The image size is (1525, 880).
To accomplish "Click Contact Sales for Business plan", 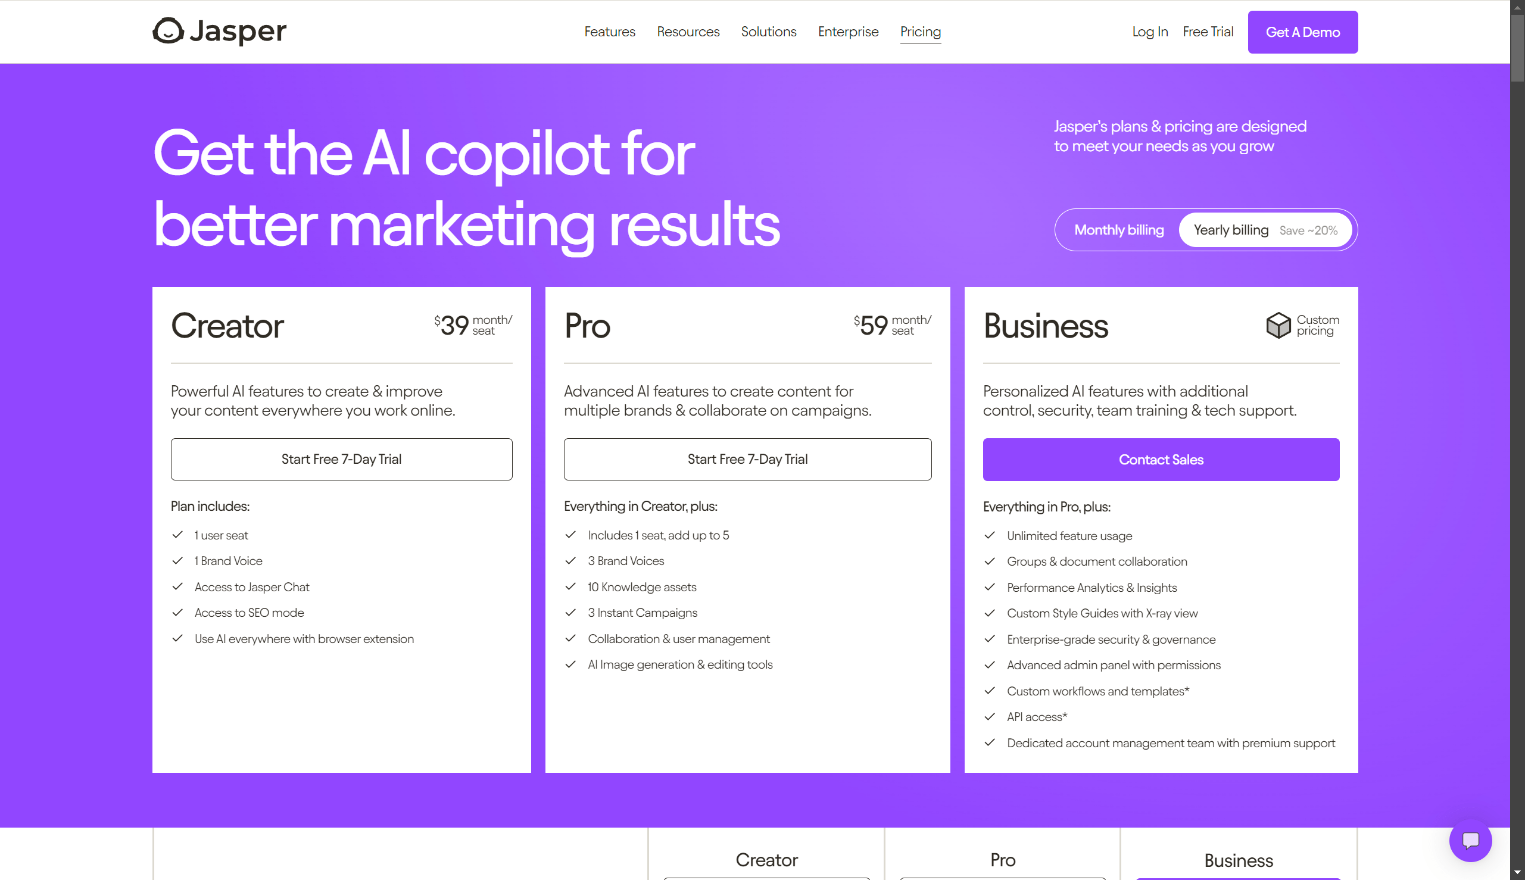I will coord(1161,459).
